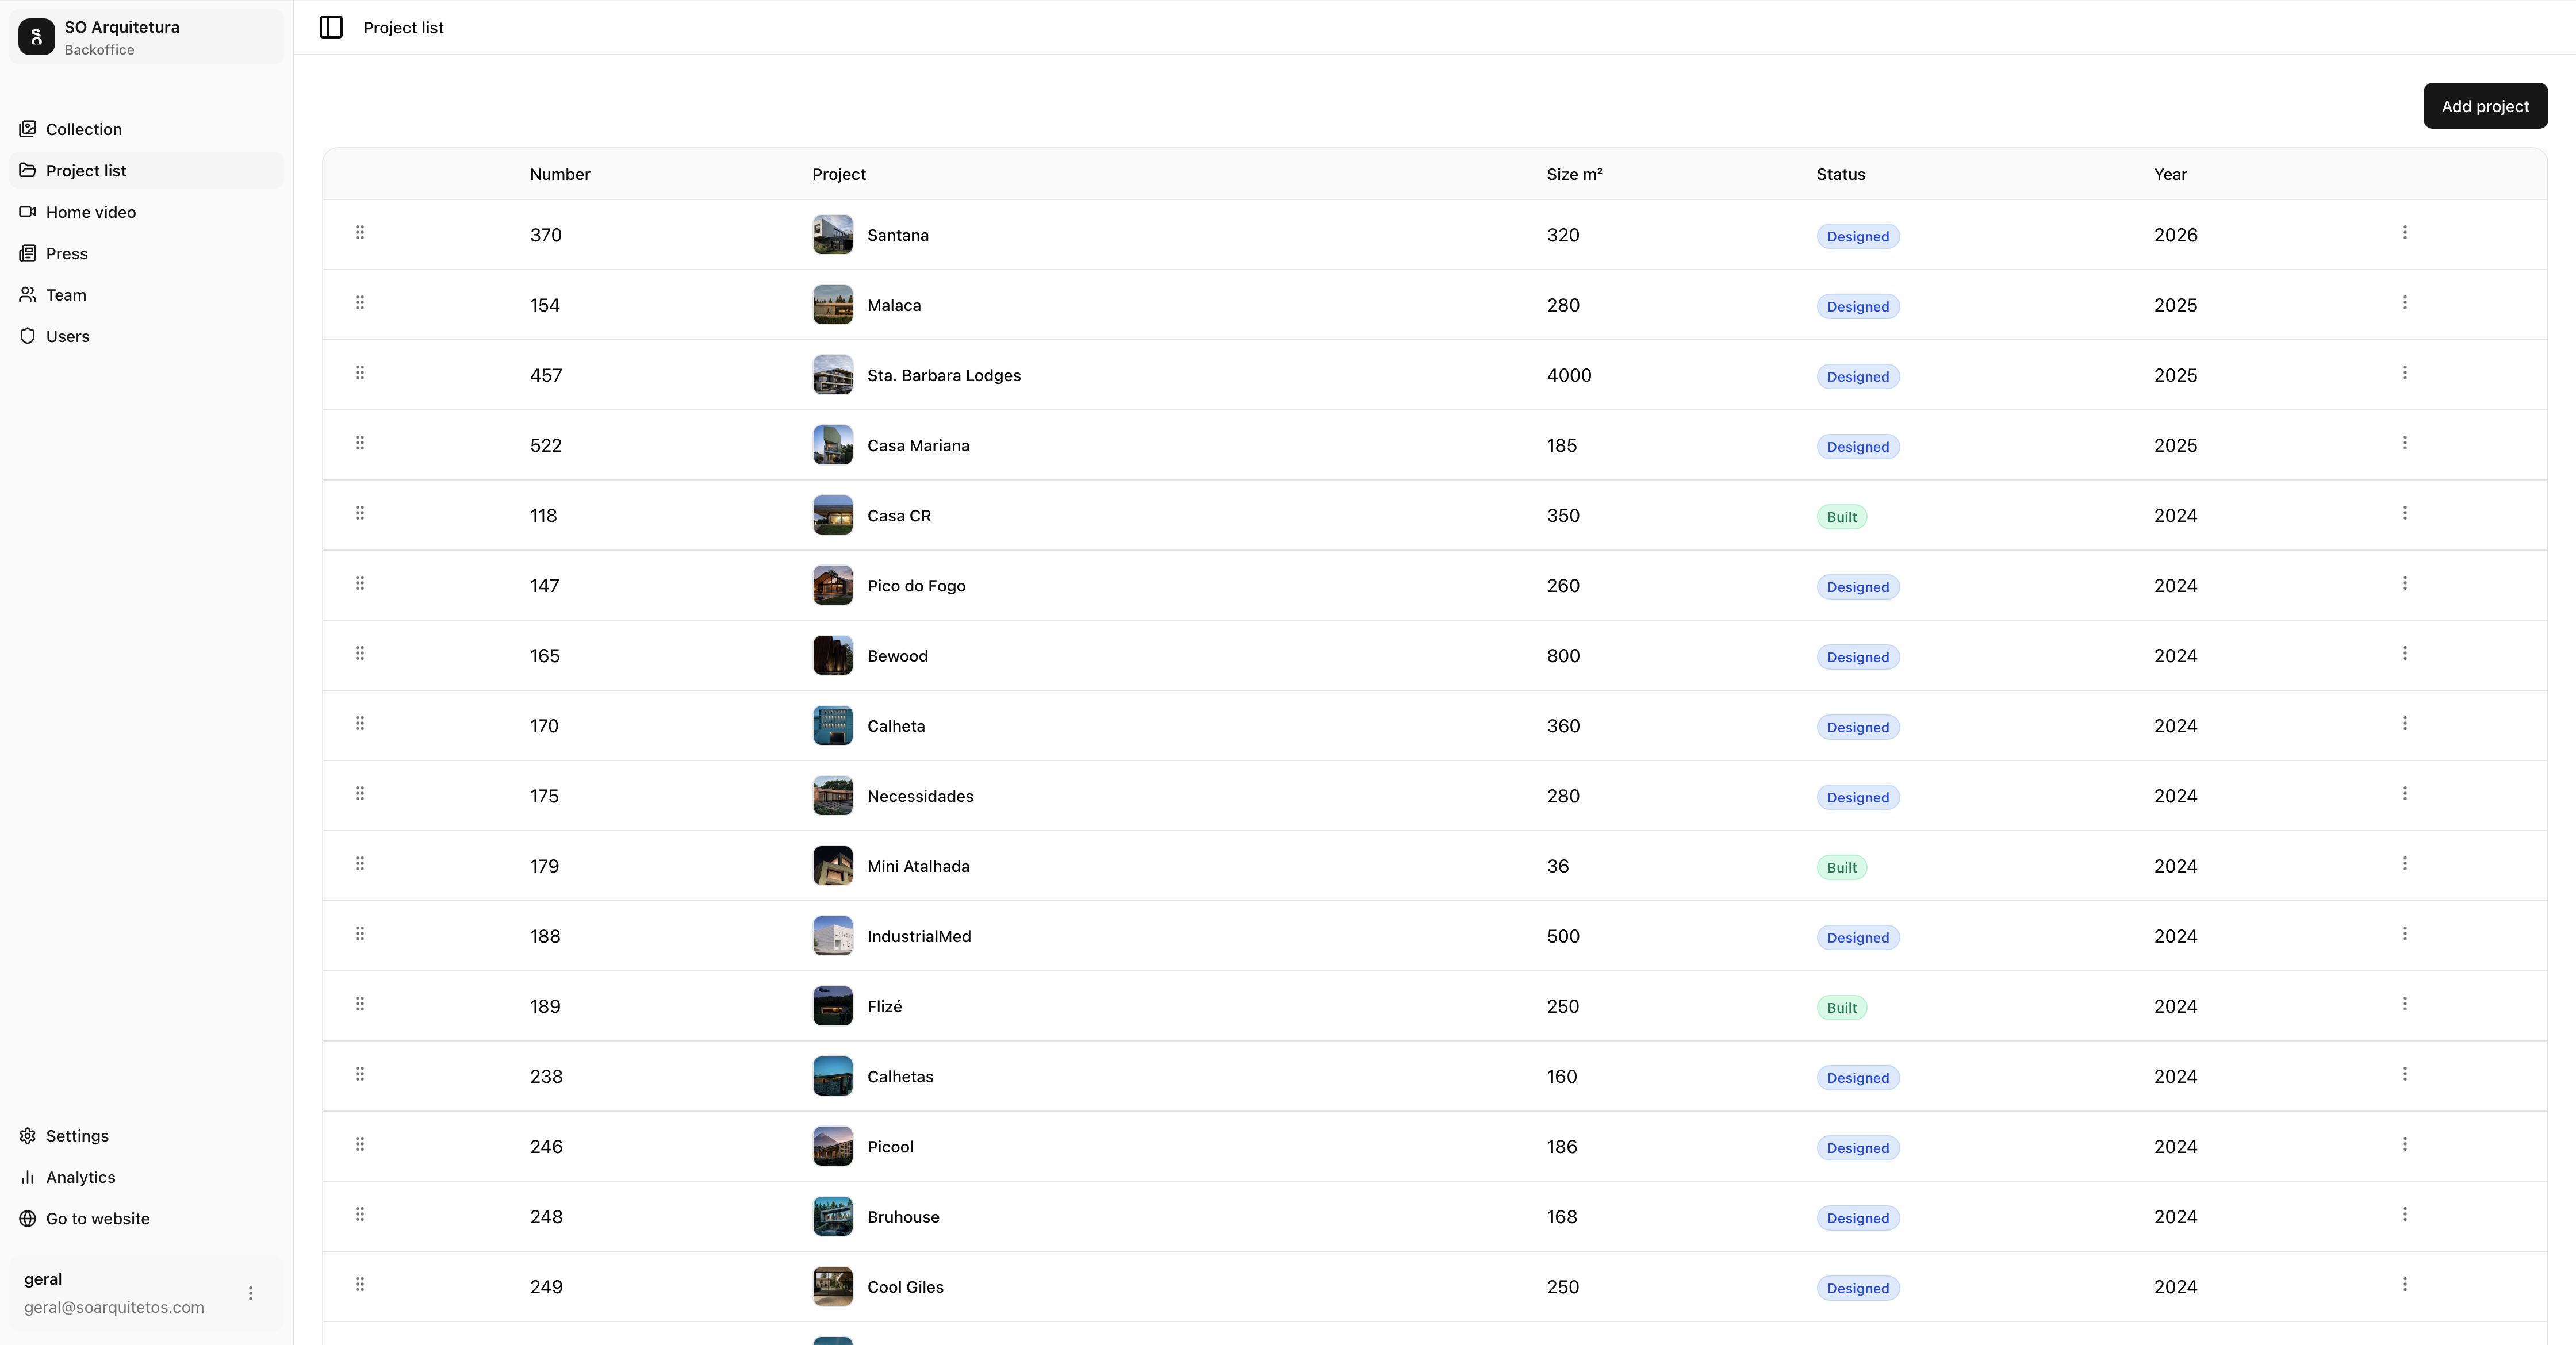The image size is (2576, 1345).
Task: Open the actions menu for Cool Giles
Action: point(2405,1284)
